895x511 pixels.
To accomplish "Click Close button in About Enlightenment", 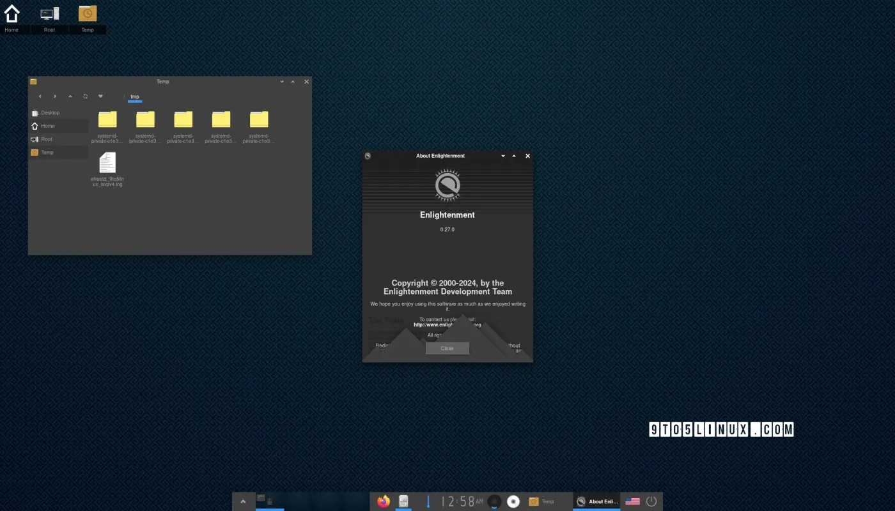I will (x=447, y=348).
